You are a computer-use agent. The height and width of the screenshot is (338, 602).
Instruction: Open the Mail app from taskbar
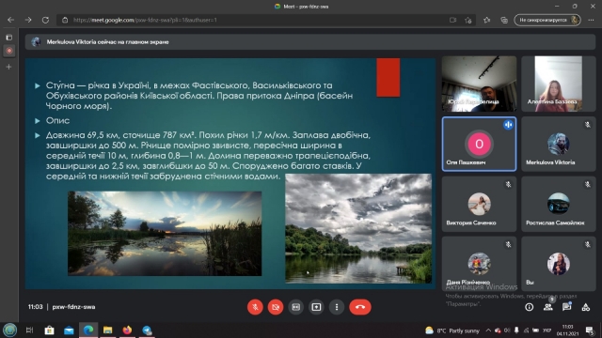tap(69, 330)
